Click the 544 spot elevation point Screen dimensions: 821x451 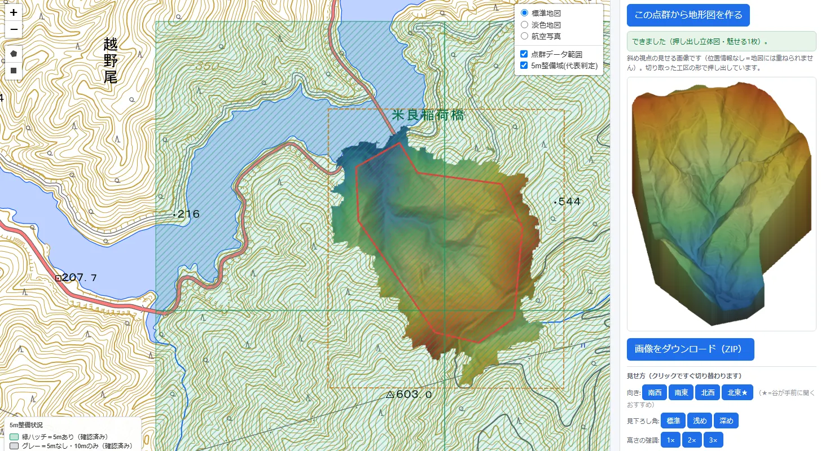568,202
